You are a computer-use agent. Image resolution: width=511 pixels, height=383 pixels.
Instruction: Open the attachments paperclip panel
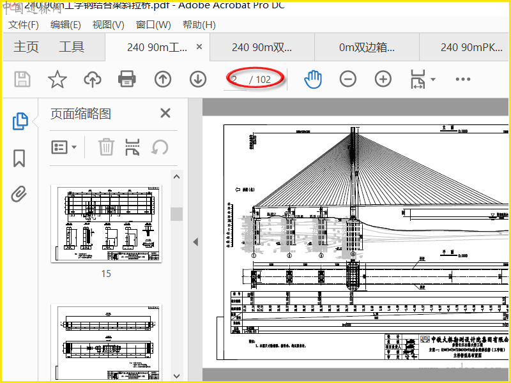pyautogui.click(x=19, y=194)
